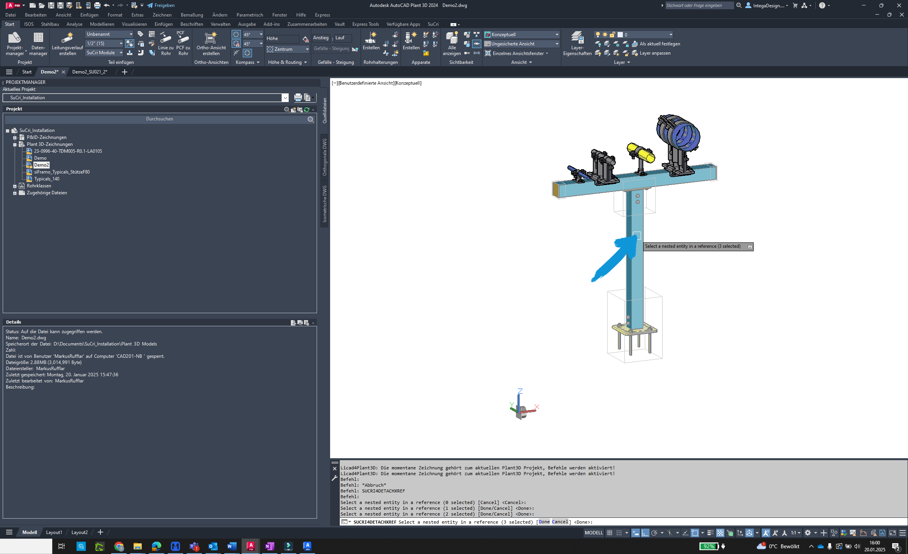
Task: Click Layer anpassen tool
Action: tap(651, 53)
